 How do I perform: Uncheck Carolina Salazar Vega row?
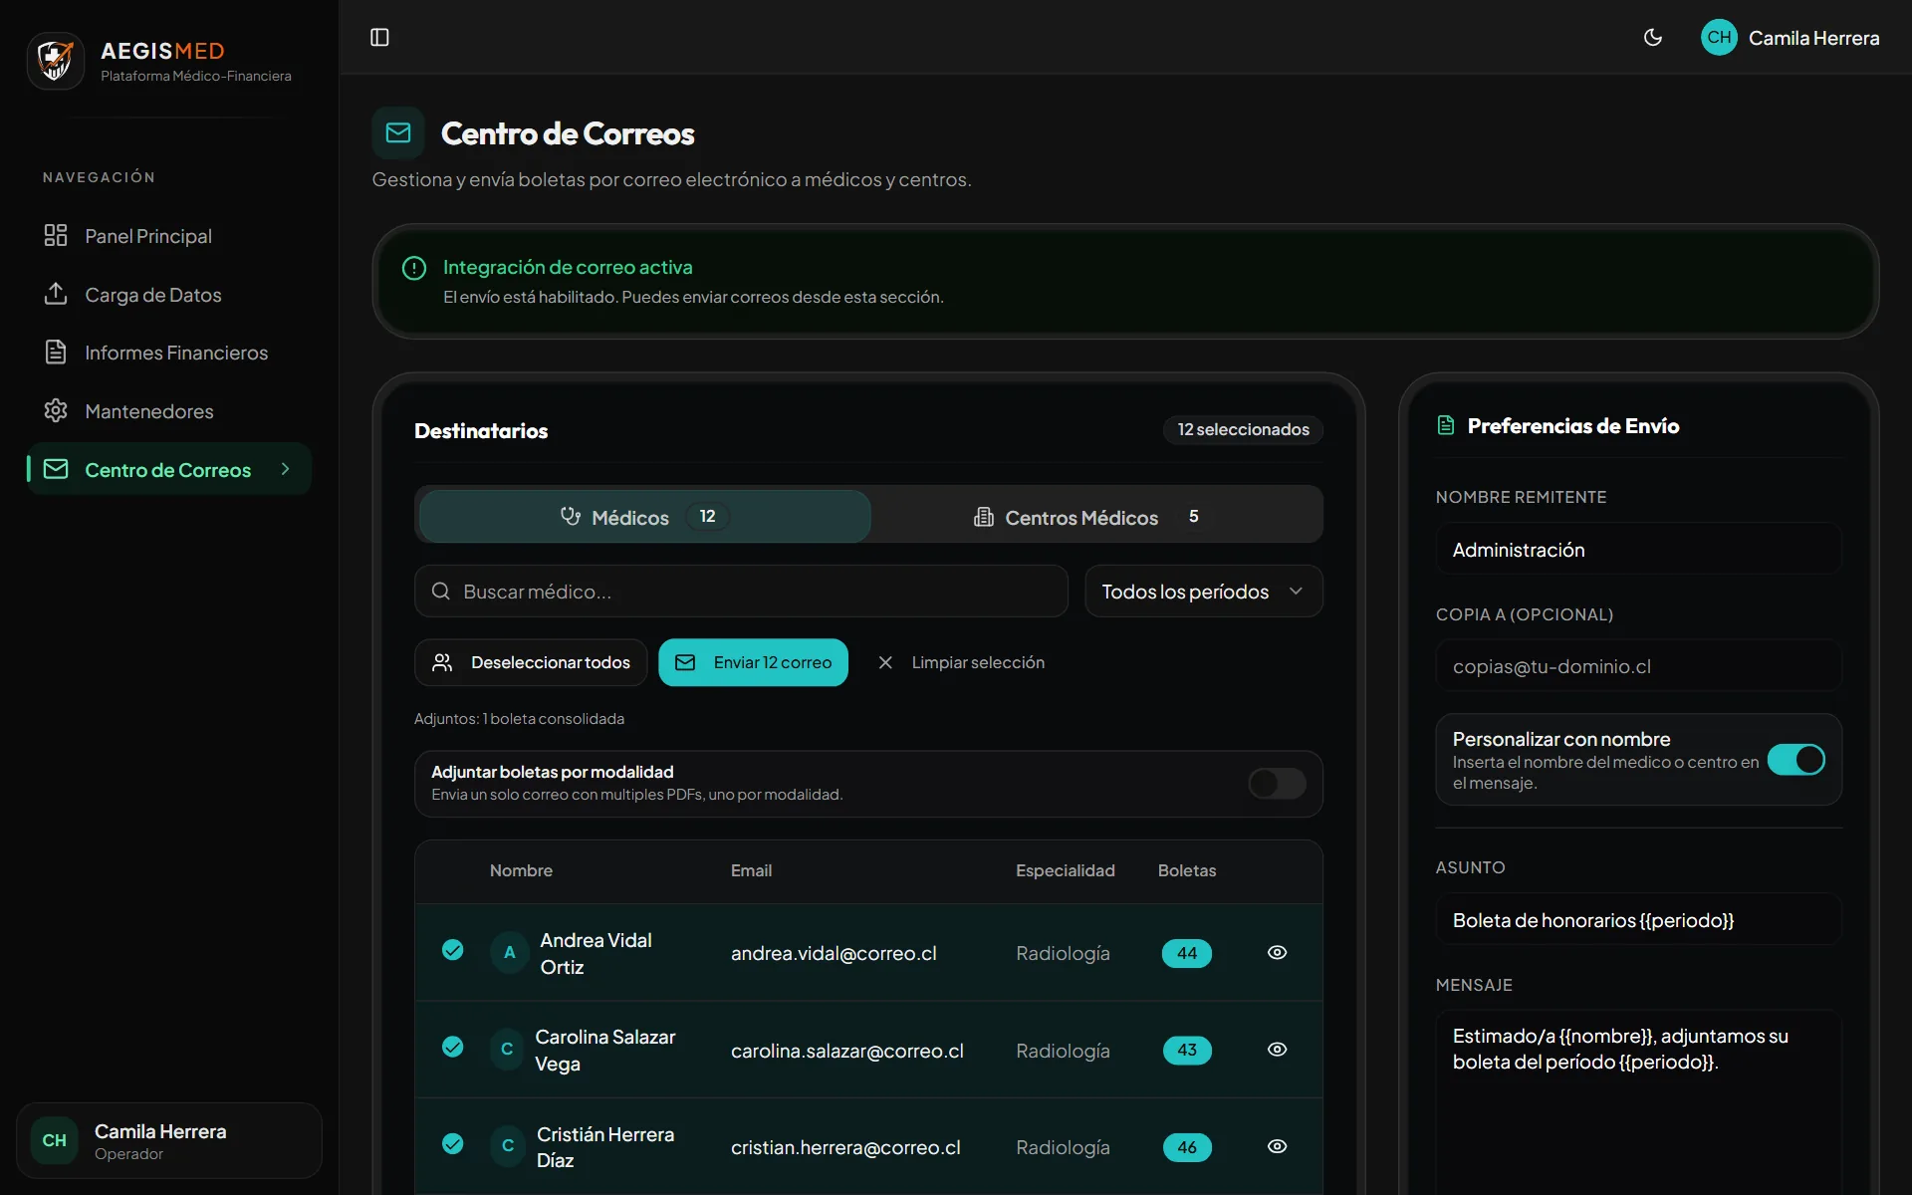tap(453, 1047)
